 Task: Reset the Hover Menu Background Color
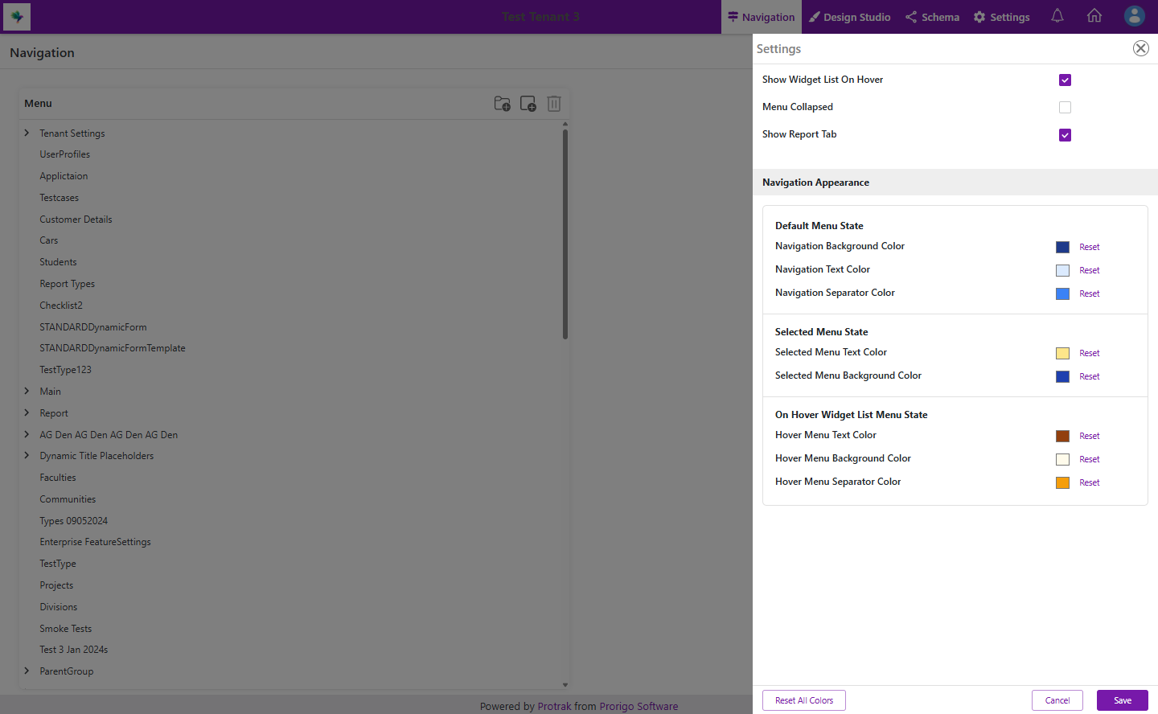[1089, 459]
